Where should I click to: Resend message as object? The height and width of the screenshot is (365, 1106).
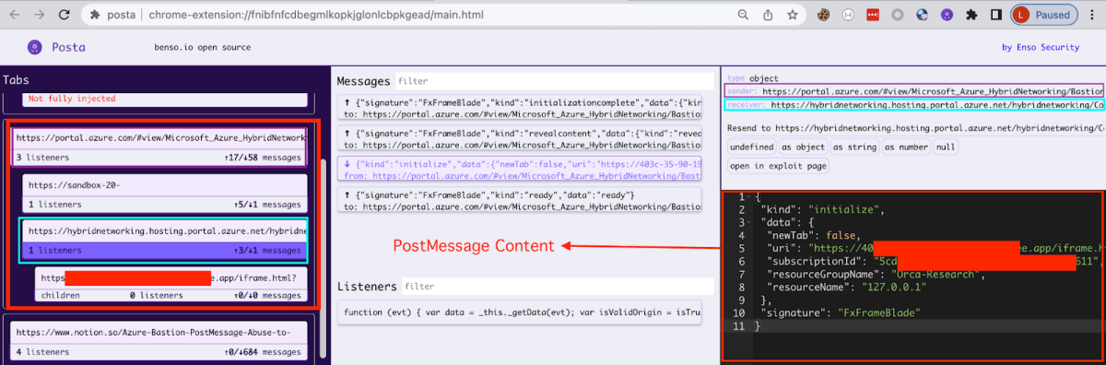[803, 147]
